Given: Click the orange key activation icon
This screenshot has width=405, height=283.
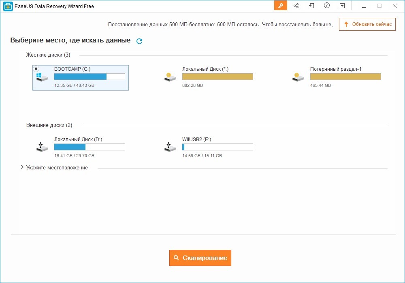Looking at the screenshot, I should coord(280,6).
